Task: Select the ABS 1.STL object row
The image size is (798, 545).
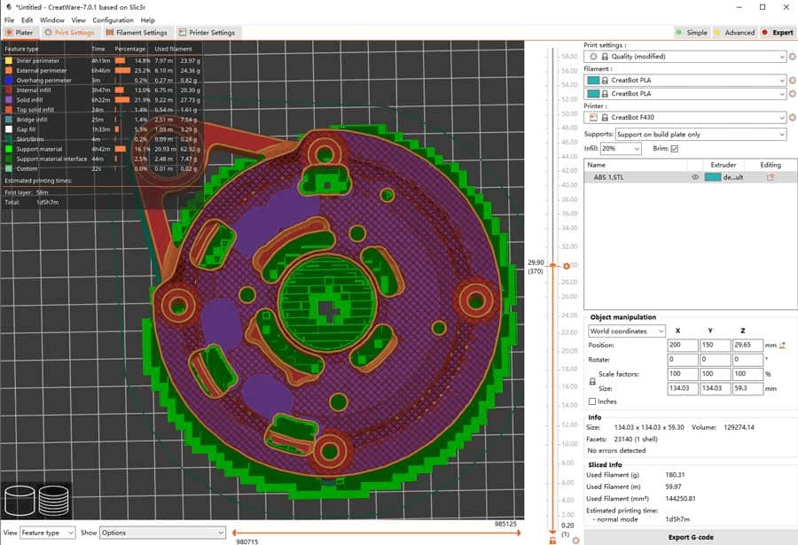Action: click(x=691, y=177)
